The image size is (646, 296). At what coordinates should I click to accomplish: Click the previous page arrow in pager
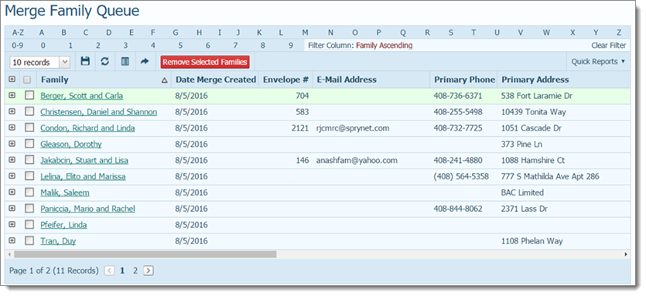coord(110,270)
